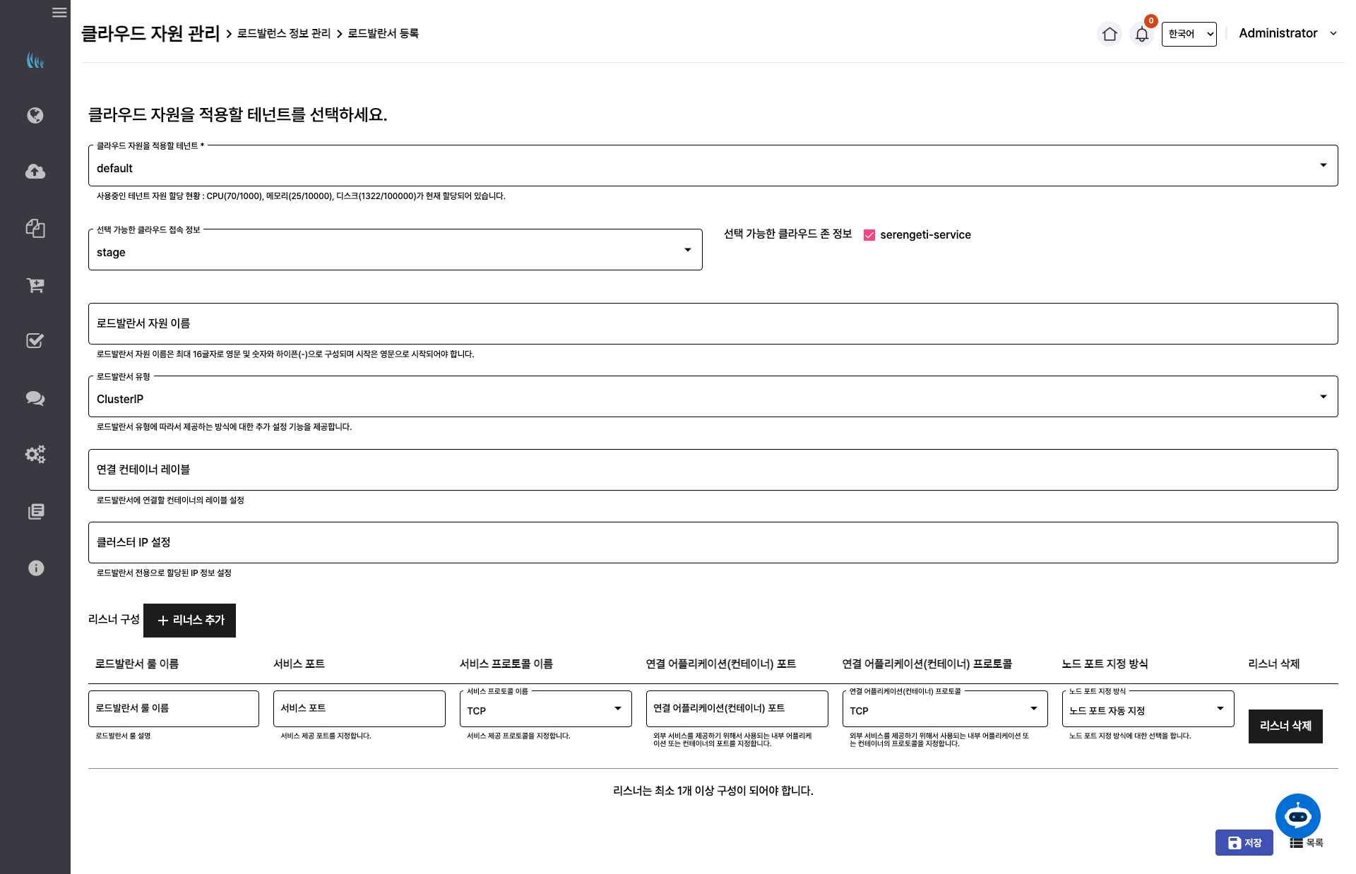
Task: Expand the tenant dropdown showing default
Action: [x=713, y=167]
